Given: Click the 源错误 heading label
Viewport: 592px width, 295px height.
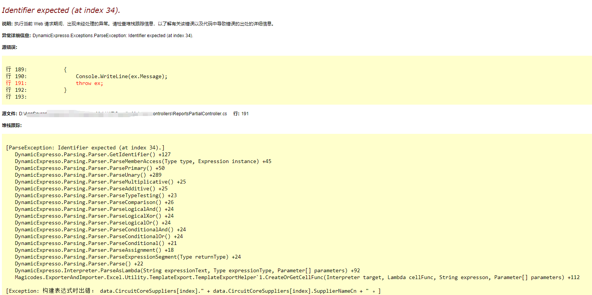Looking at the screenshot, I should point(8,47).
